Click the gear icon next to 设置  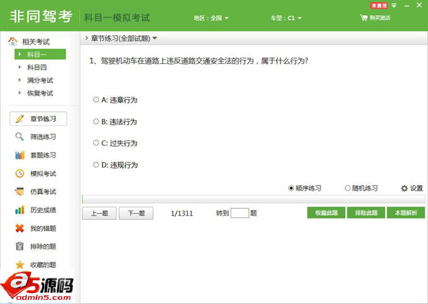pyautogui.click(x=404, y=188)
